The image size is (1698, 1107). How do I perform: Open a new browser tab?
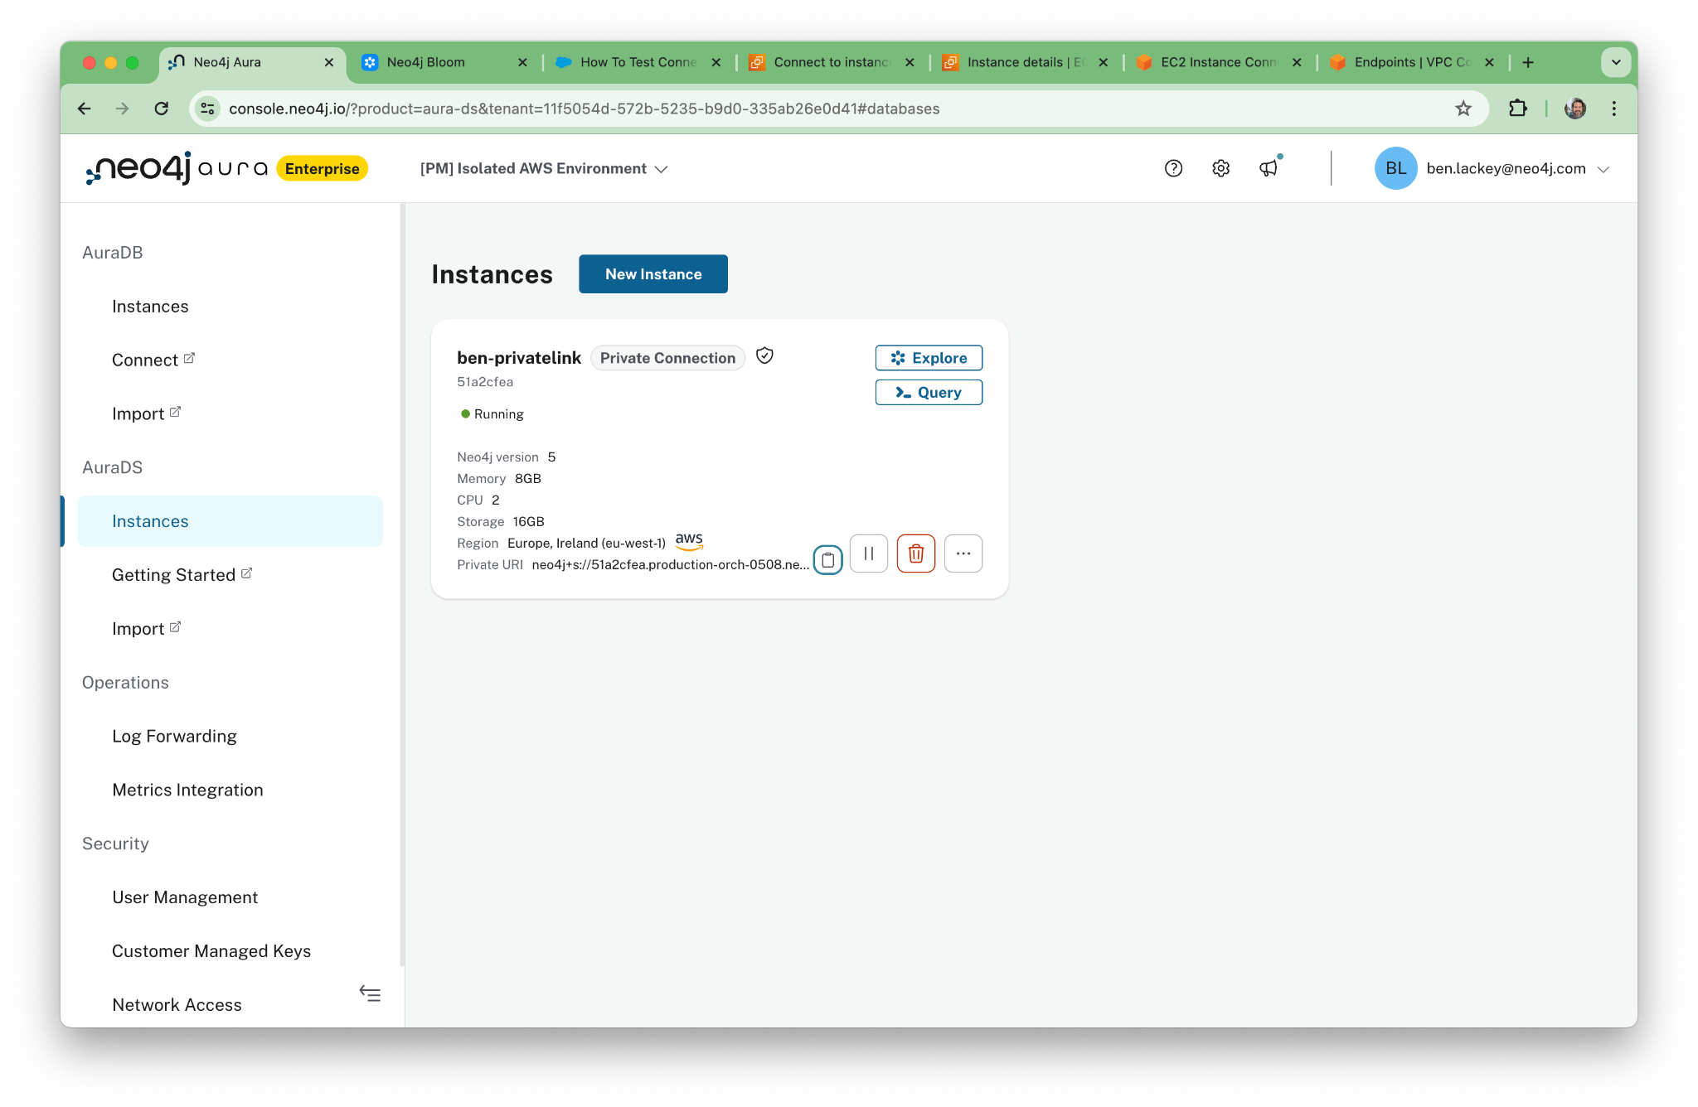point(1528,62)
